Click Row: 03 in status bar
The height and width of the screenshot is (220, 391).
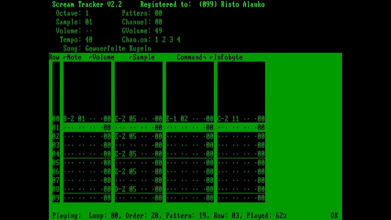point(226,216)
